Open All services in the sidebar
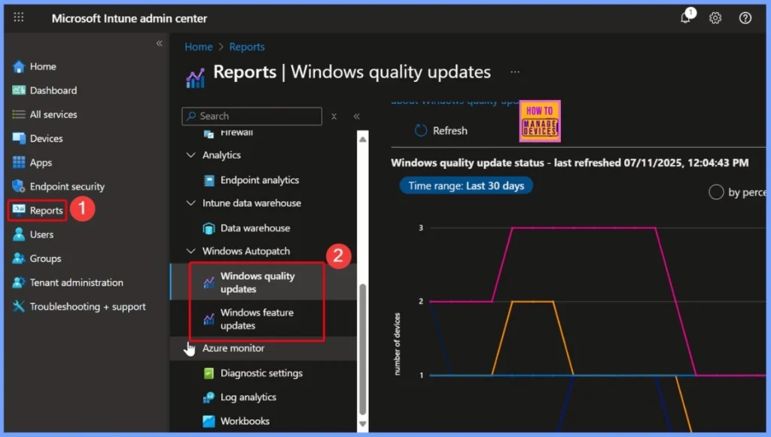The image size is (771, 437). point(53,115)
